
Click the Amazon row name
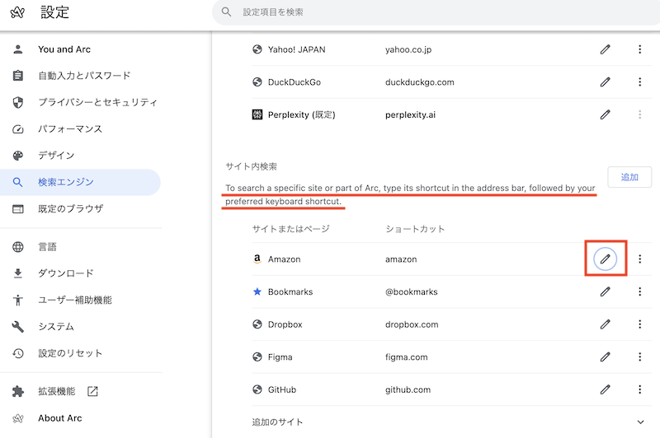tap(284, 259)
